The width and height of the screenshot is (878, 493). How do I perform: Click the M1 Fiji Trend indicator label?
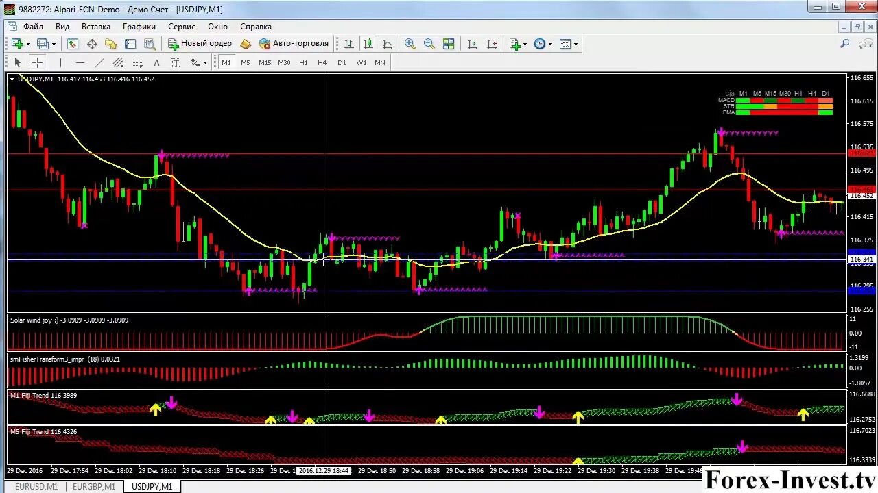(x=43, y=395)
